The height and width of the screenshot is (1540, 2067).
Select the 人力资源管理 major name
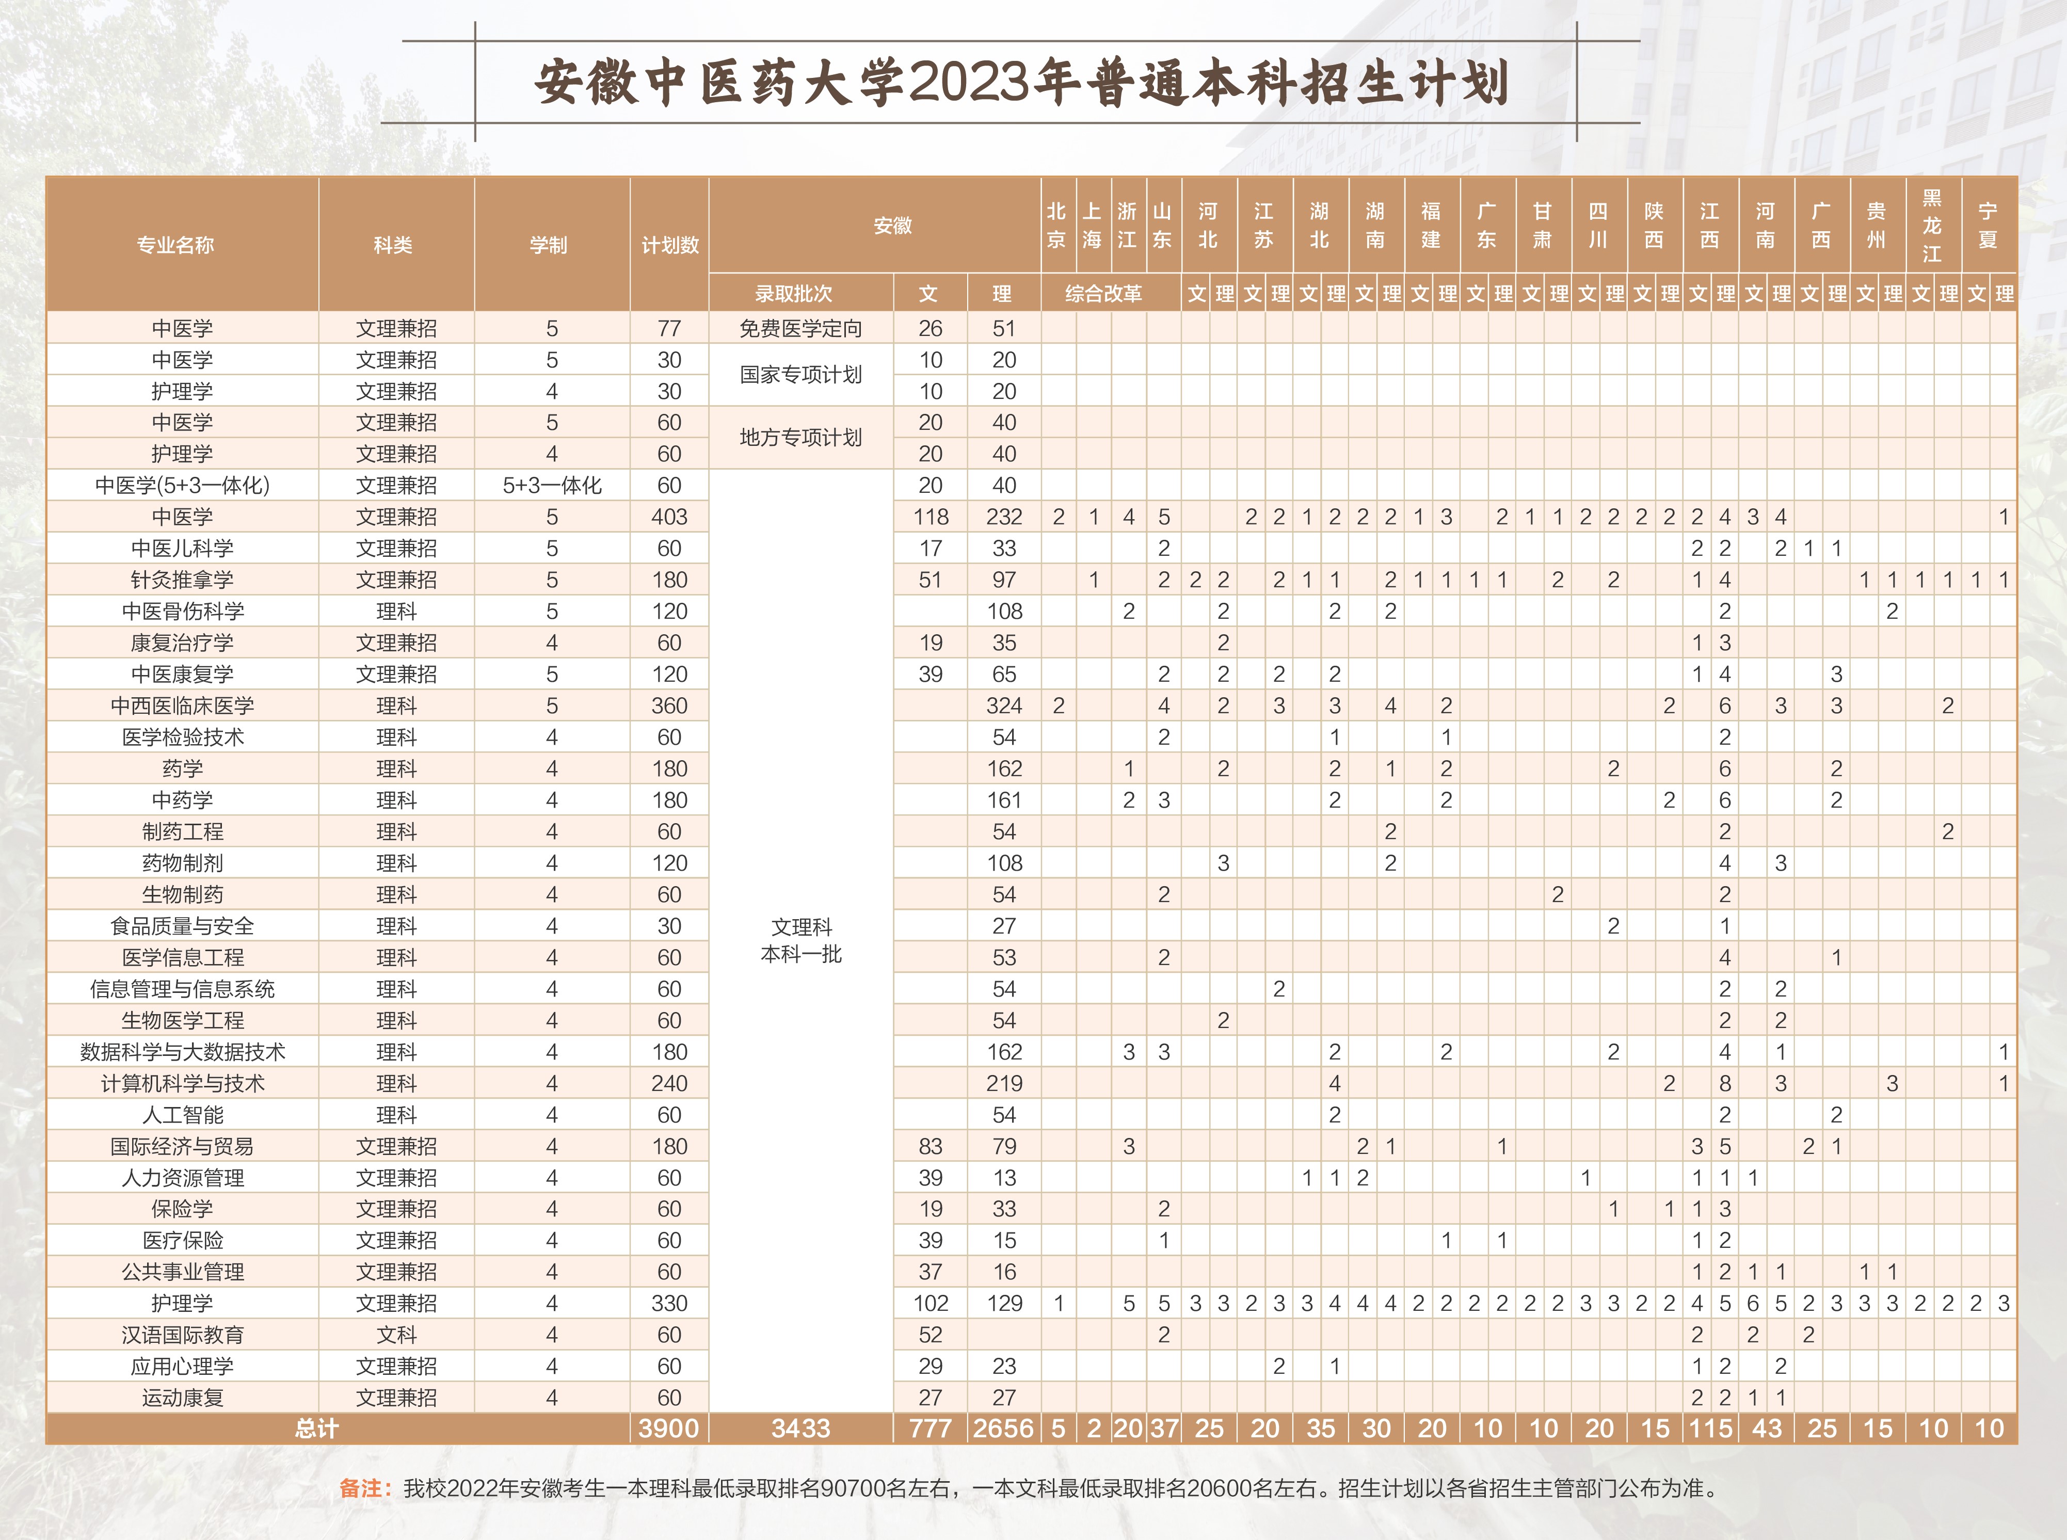click(183, 1178)
